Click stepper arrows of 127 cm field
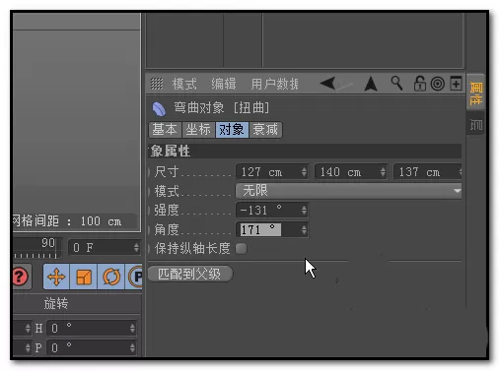 304,172
